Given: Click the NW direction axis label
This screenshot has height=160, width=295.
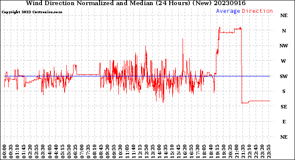Looking at the screenshot, I should (284, 46).
